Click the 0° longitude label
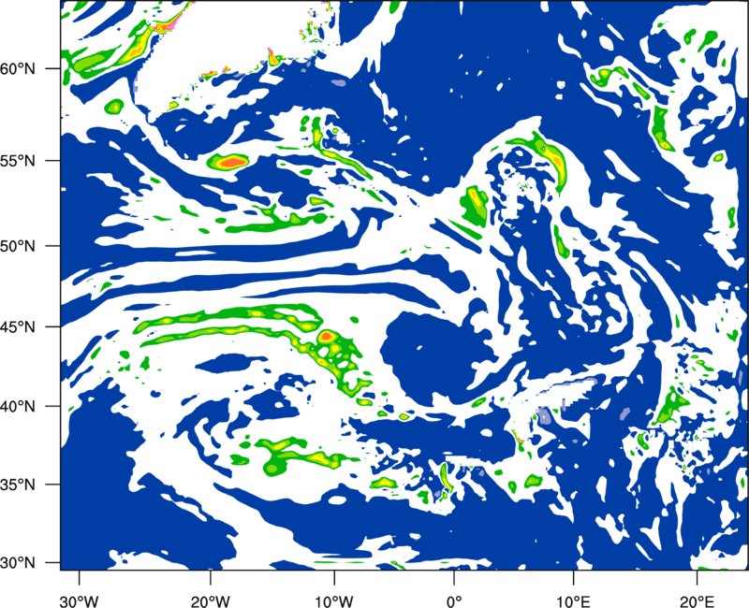 tap(454, 601)
